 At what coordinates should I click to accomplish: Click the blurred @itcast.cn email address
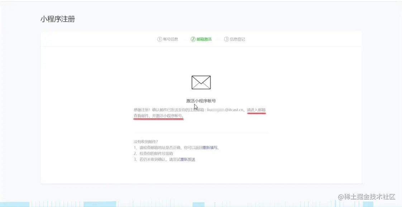[x=226, y=110]
